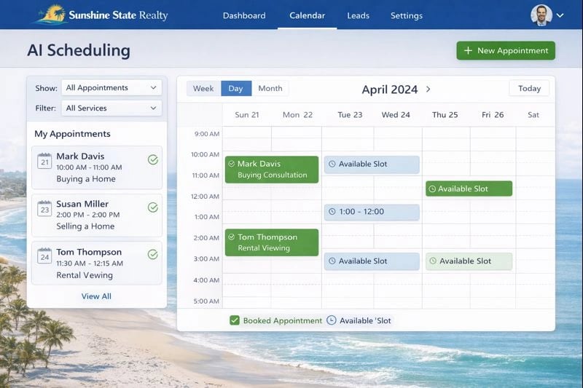583x388 pixels.
Task: Select the 1:00 - 12:00 slot
Action: click(x=372, y=212)
